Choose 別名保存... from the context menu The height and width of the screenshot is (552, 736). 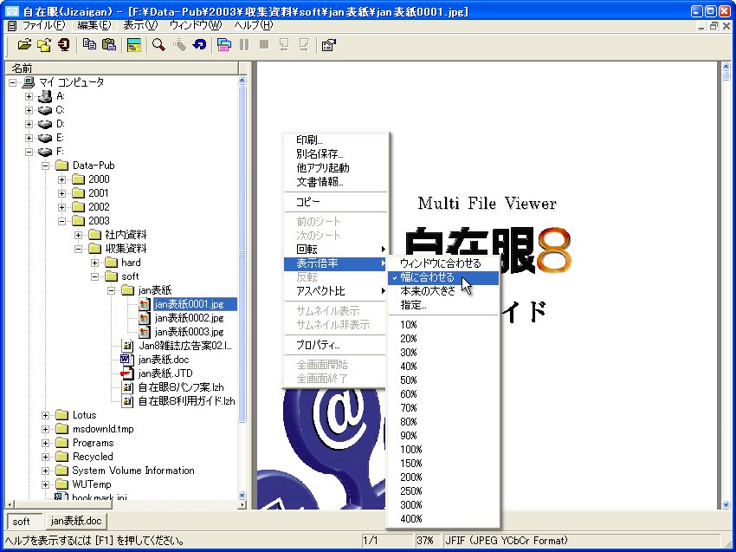point(336,154)
